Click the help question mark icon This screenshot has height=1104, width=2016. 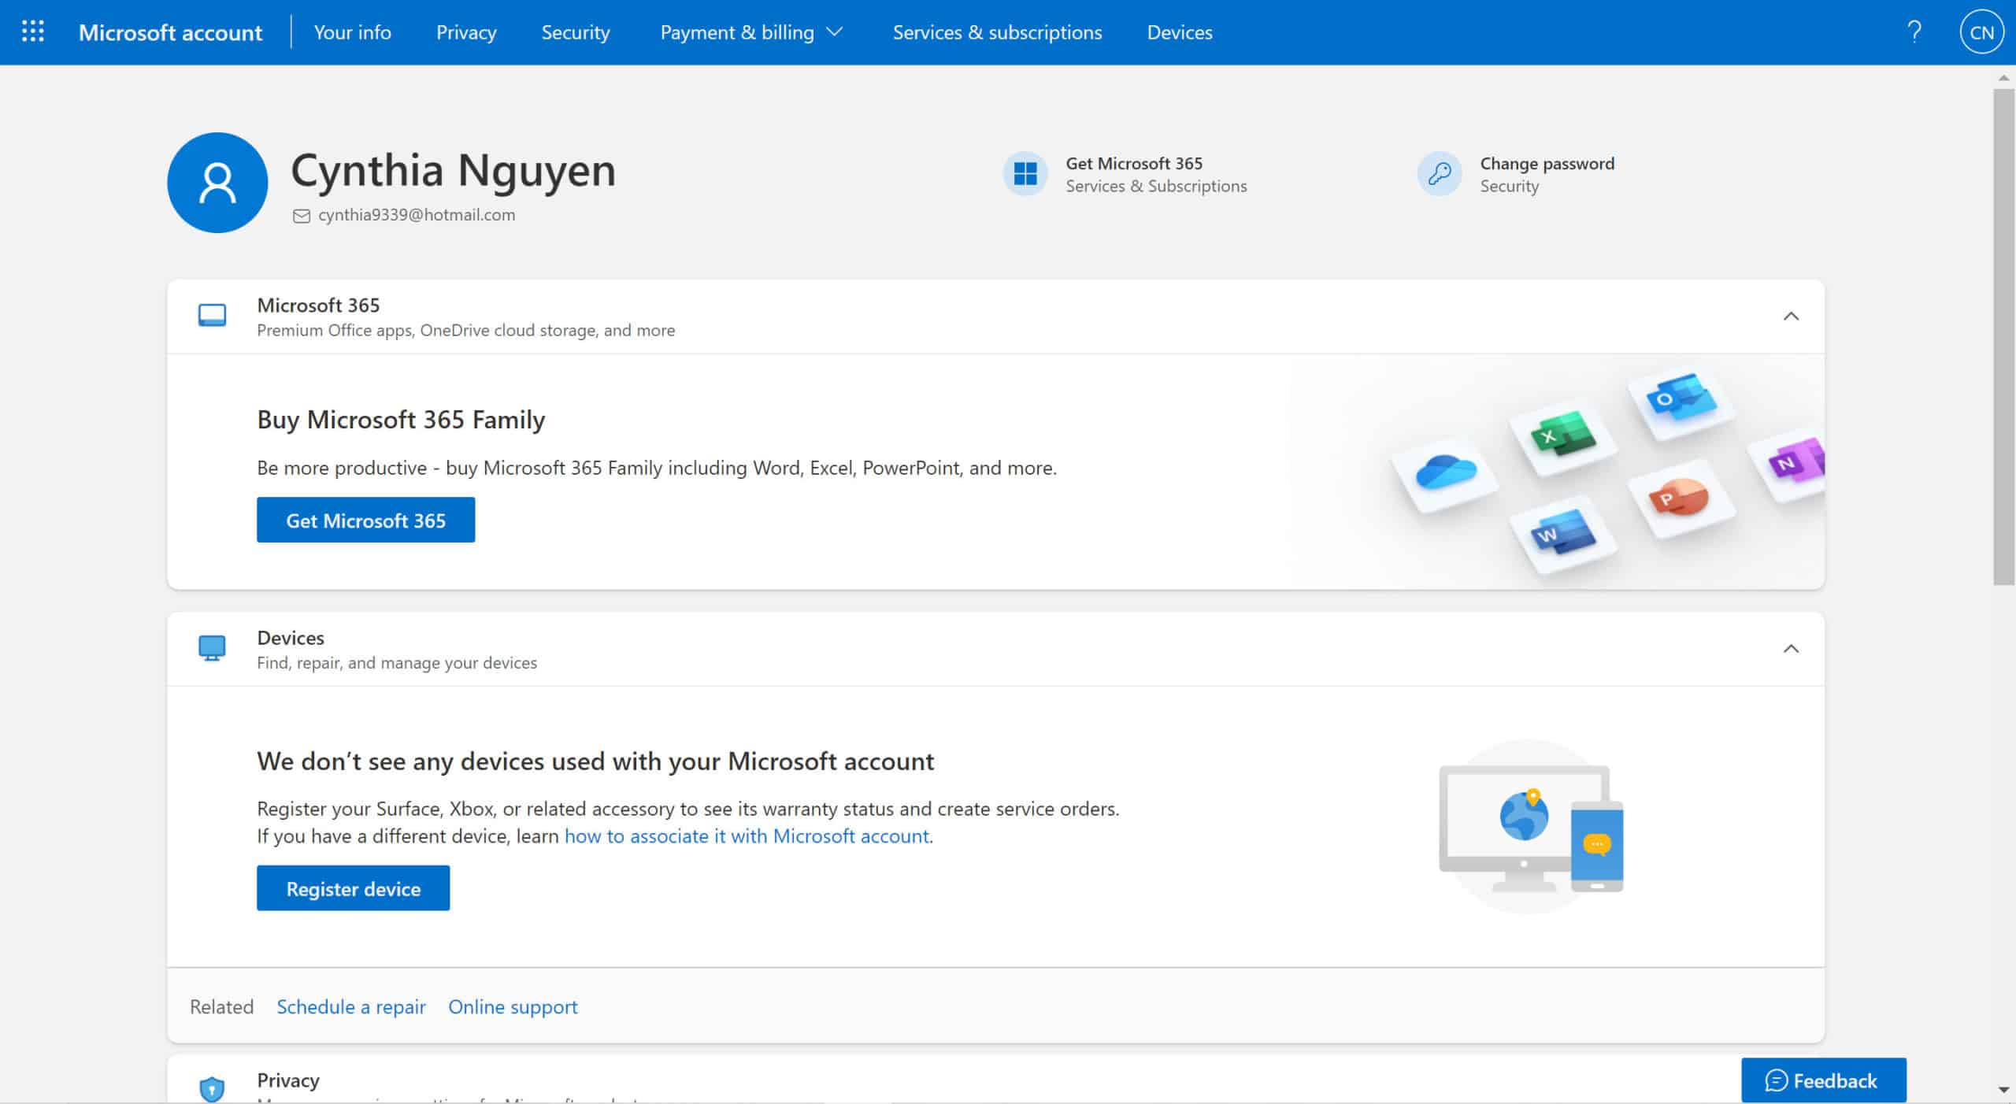click(1914, 31)
